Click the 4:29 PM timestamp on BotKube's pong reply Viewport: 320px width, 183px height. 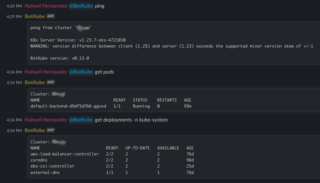pos(14,17)
